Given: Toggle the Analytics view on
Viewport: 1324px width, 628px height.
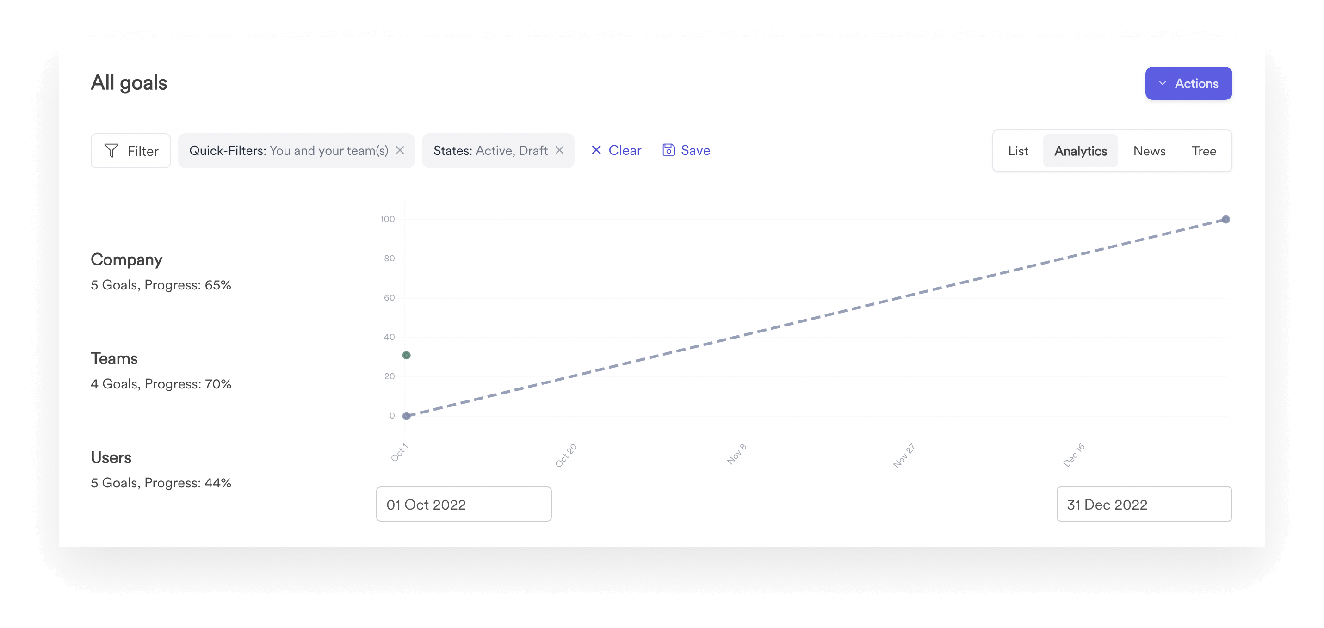Looking at the screenshot, I should pos(1080,151).
